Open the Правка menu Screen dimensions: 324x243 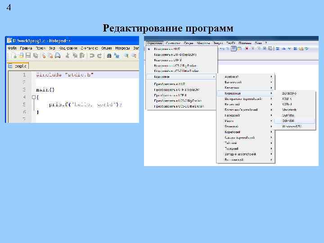click(x=26, y=48)
